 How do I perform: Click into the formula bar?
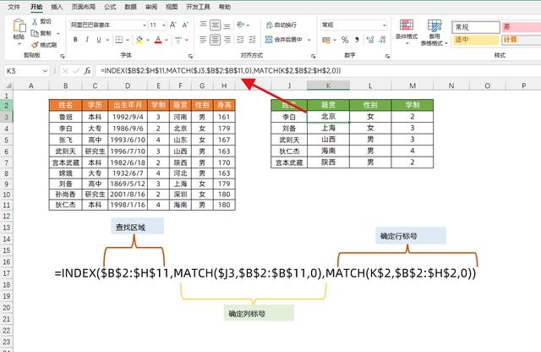click(x=318, y=71)
